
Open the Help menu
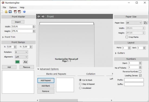22,8
